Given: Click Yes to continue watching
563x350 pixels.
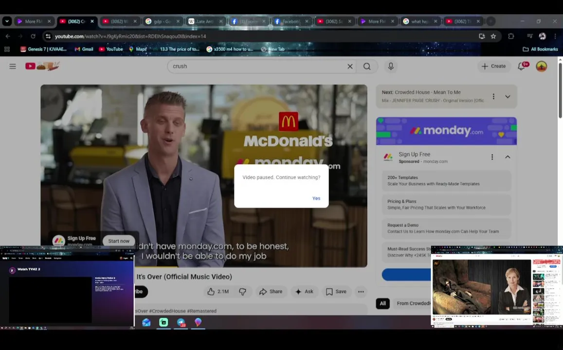Looking at the screenshot, I should coord(316,198).
